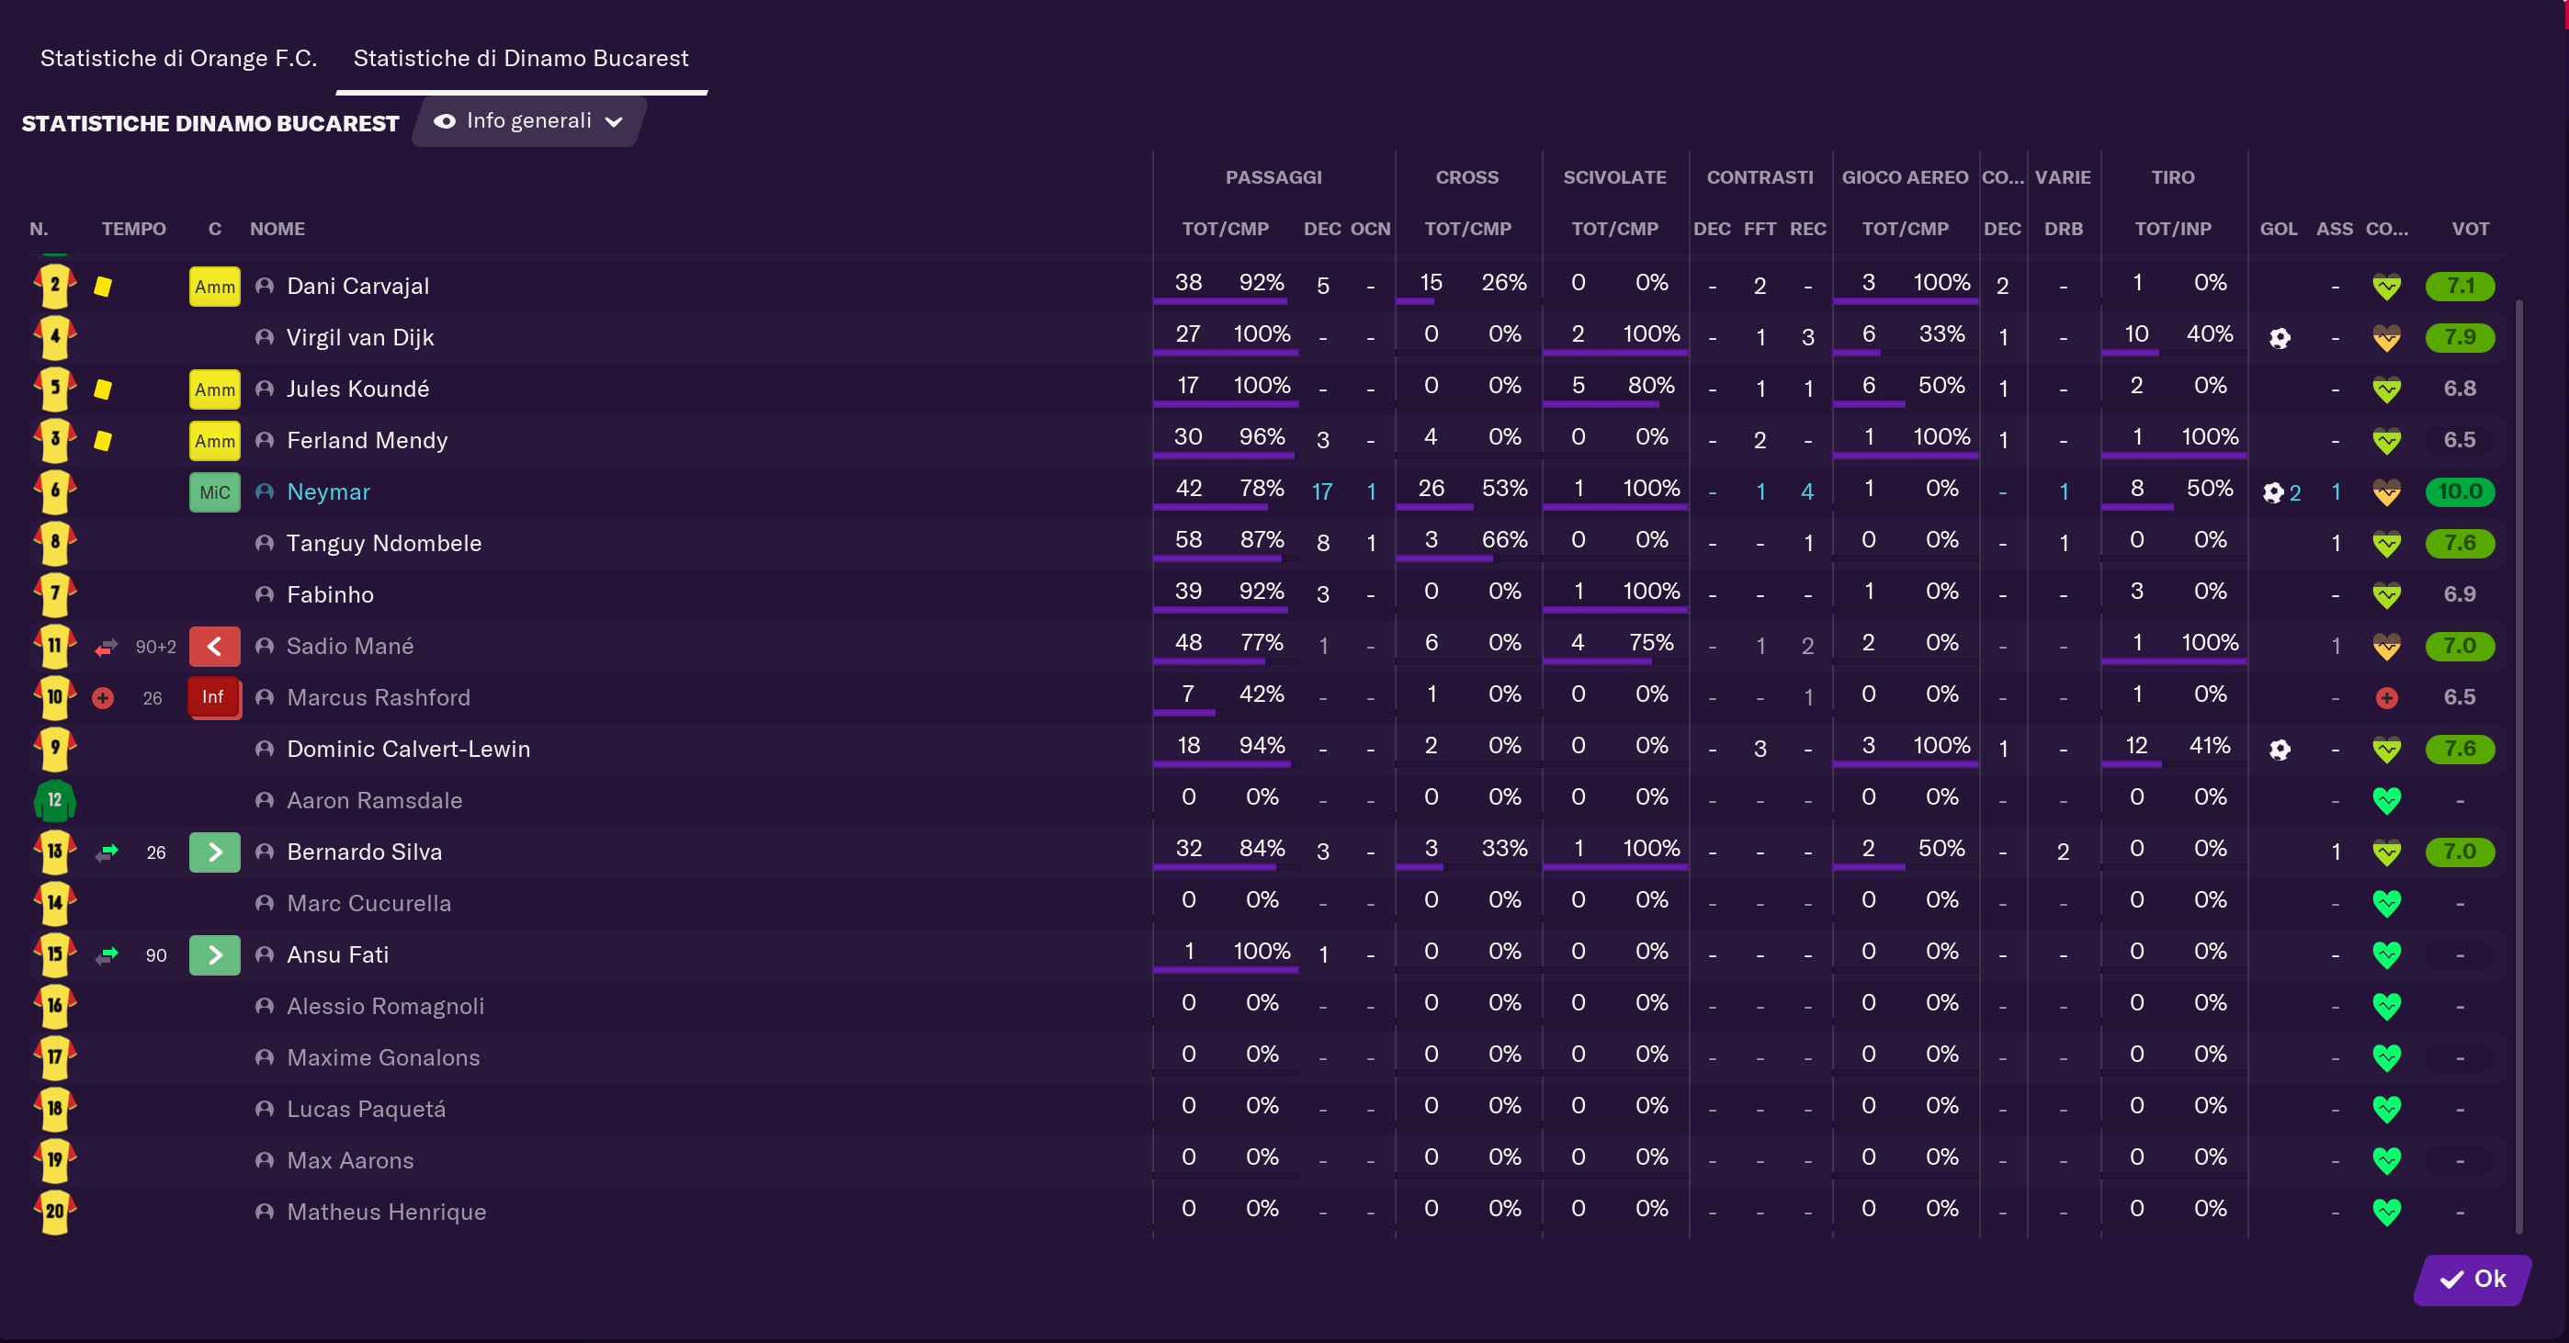Screen dimensions: 2569x1343
Task: Click Jules Koundé's Amm badge
Action: pos(214,389)
